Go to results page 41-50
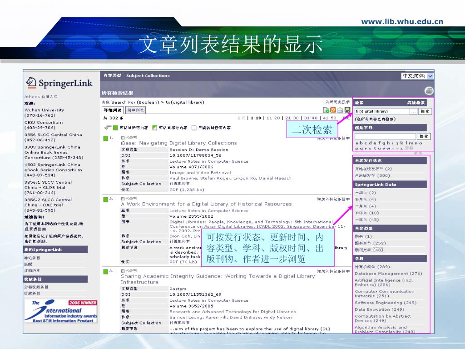This screenshot has width=465, height=349. [330, 118]
